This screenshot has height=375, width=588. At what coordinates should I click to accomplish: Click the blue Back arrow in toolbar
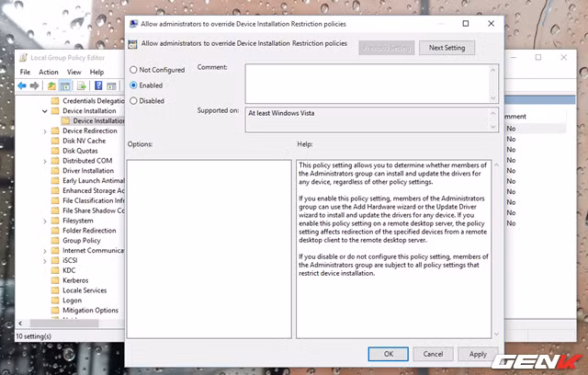22,85
